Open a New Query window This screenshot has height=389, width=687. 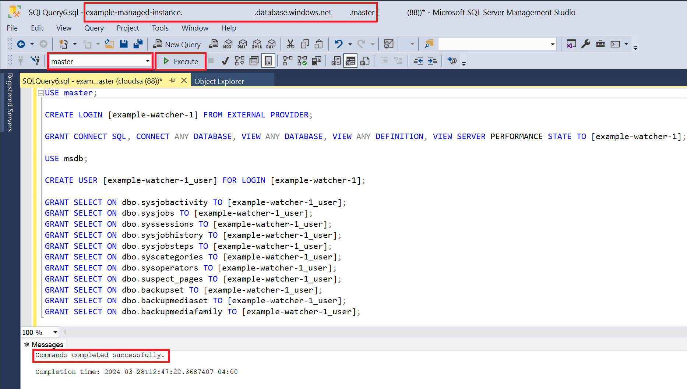click(177, 44)
